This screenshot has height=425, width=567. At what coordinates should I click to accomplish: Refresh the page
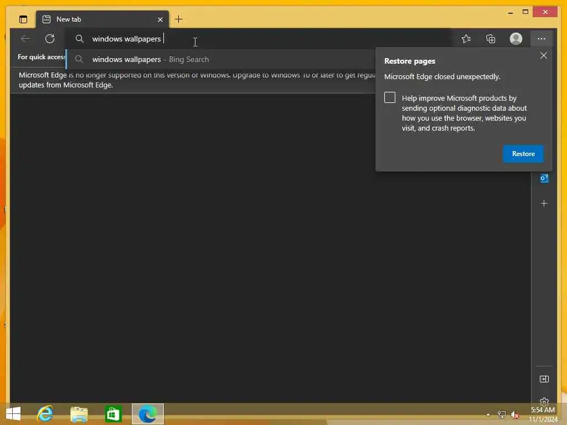click(50, 38)
